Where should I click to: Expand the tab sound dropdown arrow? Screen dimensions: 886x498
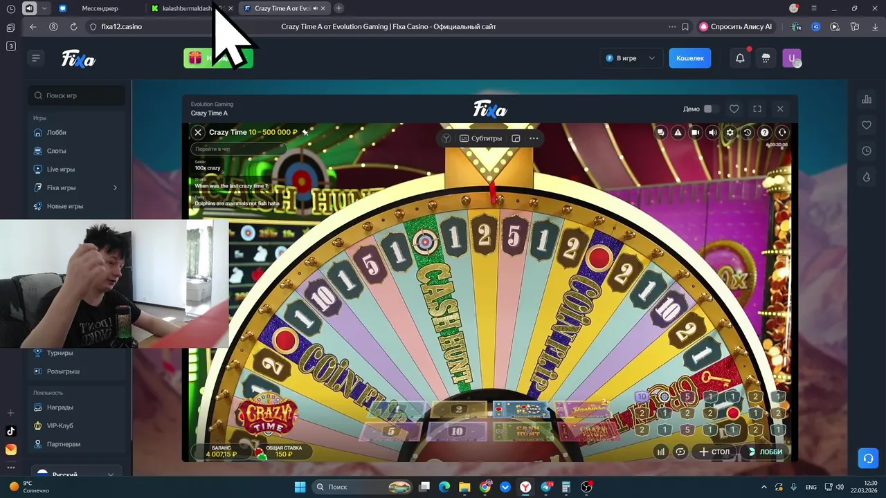(x=44, y=8)
